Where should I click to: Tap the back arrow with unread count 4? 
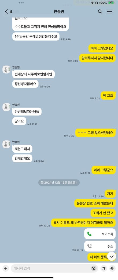click(8, 12)
